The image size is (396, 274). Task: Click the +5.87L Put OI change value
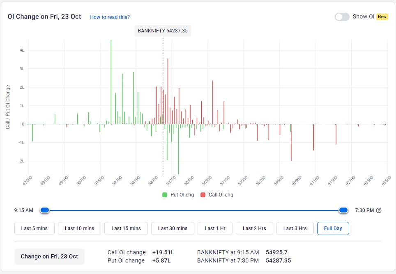pos(161,260)
